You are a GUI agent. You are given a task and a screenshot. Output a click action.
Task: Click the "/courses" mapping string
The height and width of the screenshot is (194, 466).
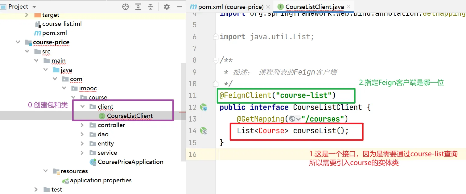323,119
